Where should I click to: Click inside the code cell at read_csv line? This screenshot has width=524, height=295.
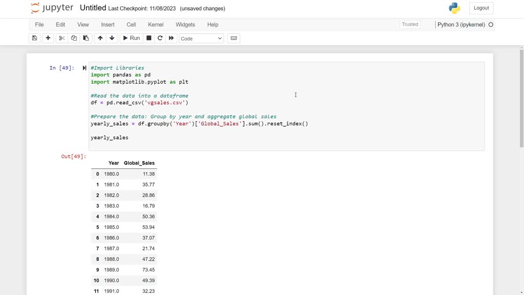coord(139,102)
